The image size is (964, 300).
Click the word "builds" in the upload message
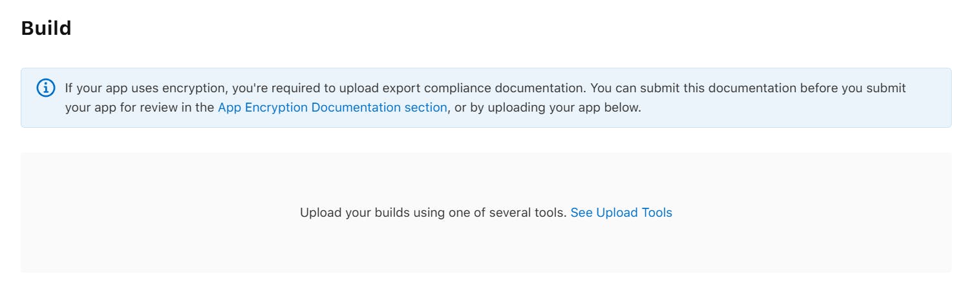tap(392, 213)
